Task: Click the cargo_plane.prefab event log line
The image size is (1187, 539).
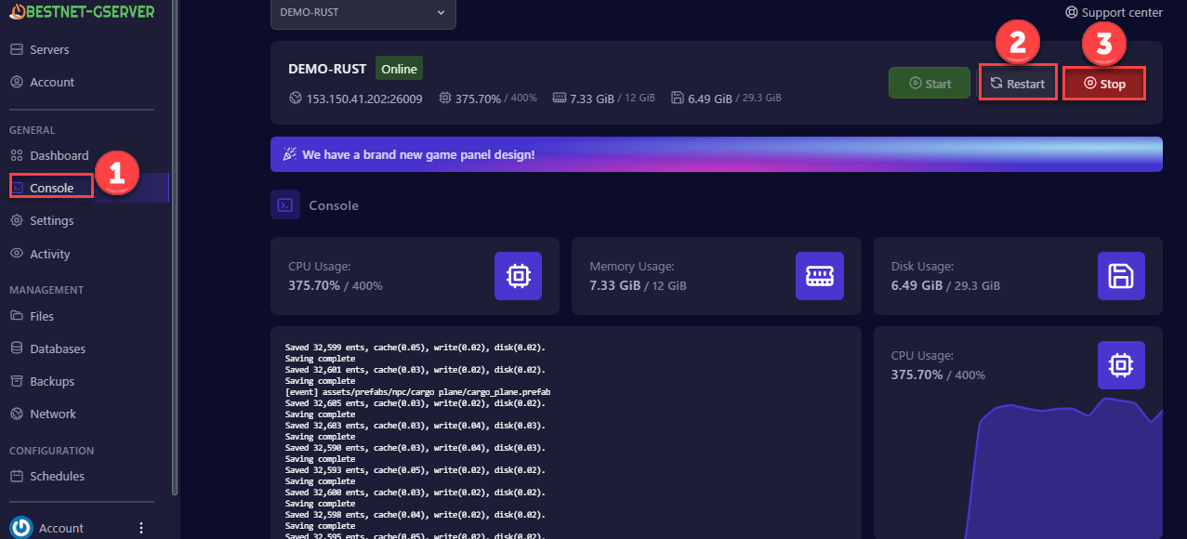Action: click(x=418, y=392)
